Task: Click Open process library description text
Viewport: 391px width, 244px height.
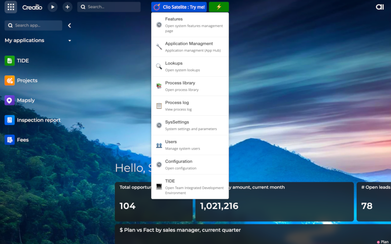Action: pos(182,90)
